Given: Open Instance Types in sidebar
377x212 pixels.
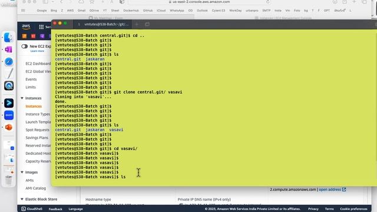Looking at the screenshot, I should [x=38, y=114].
